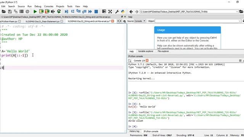Click the A='Hello World' code line
This screenshot has height=137, width=244.
click(x=16, y=51)
